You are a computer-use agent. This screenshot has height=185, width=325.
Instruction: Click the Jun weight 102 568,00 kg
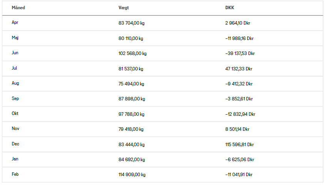pyautogui.click(x=132, y=53)
